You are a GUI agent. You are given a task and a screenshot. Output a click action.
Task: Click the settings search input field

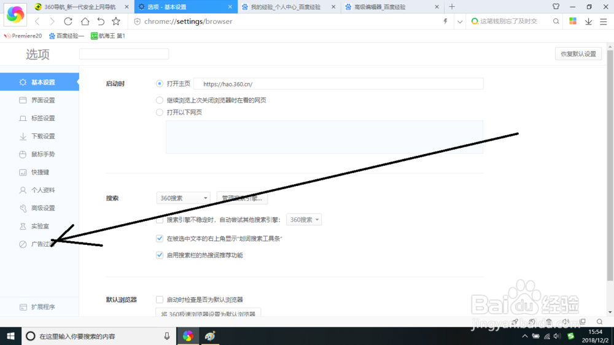pos(124,54)
